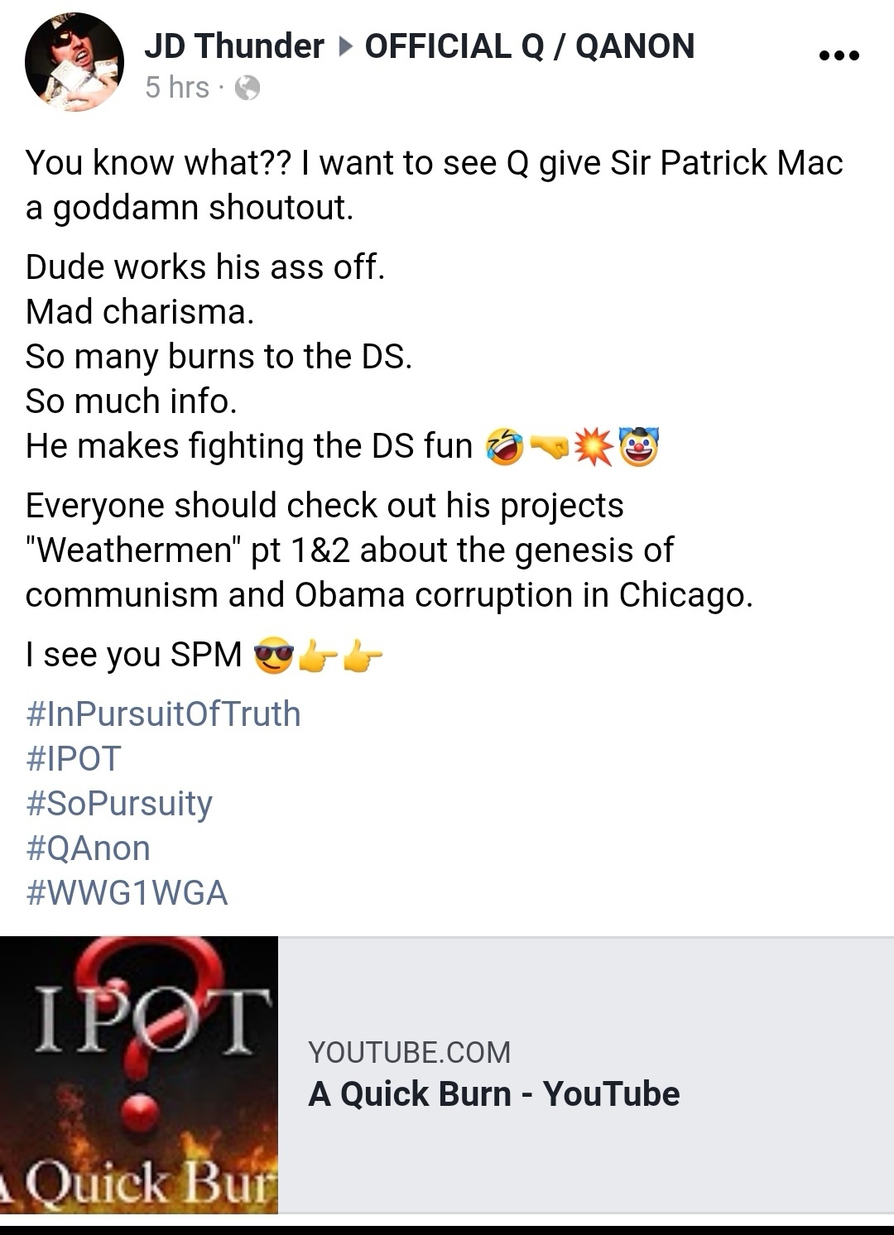Tap the globe public privacy icon
894x1235 pixels.
(x=248, y=88)
